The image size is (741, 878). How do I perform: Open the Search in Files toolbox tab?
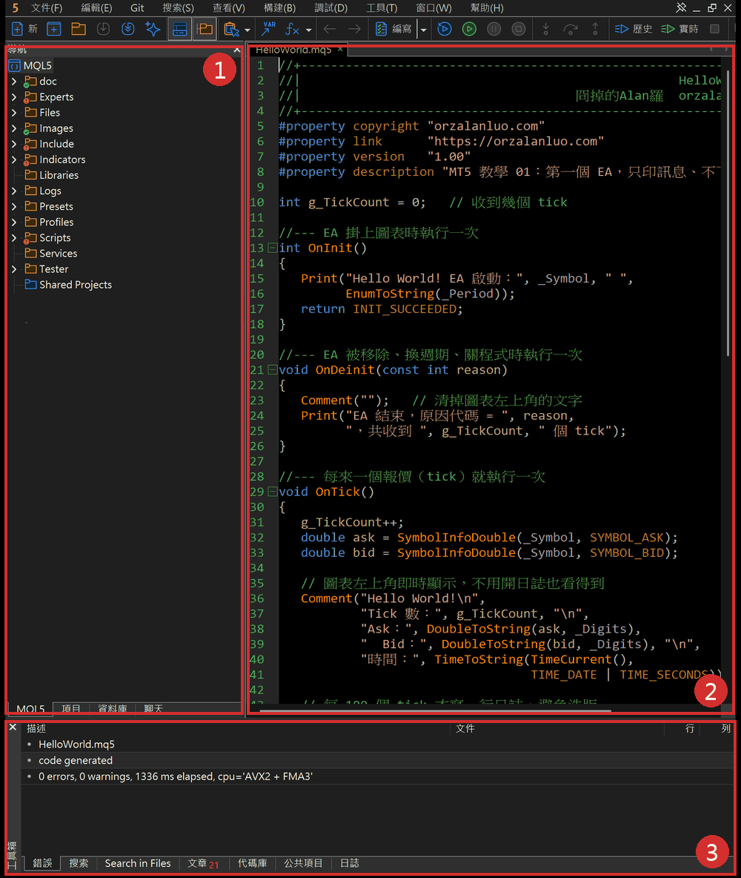coord(138,863)
